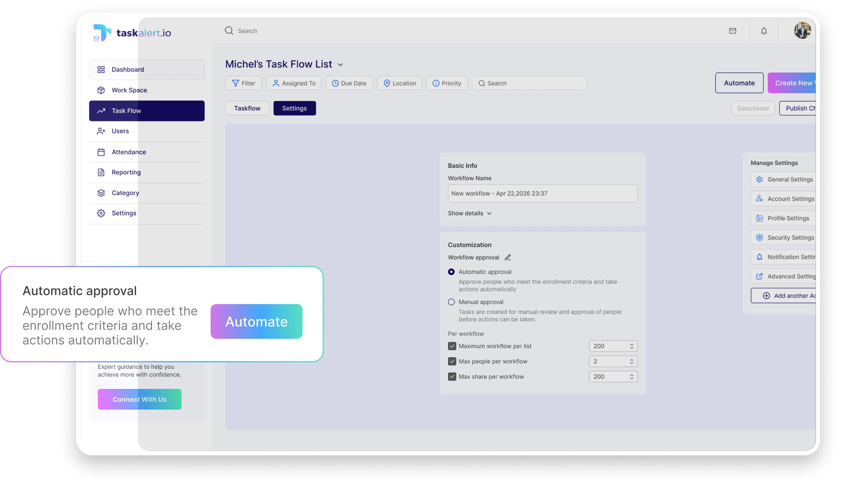
Task: Click the sidebar Settings gear icon
Action: 101,213
